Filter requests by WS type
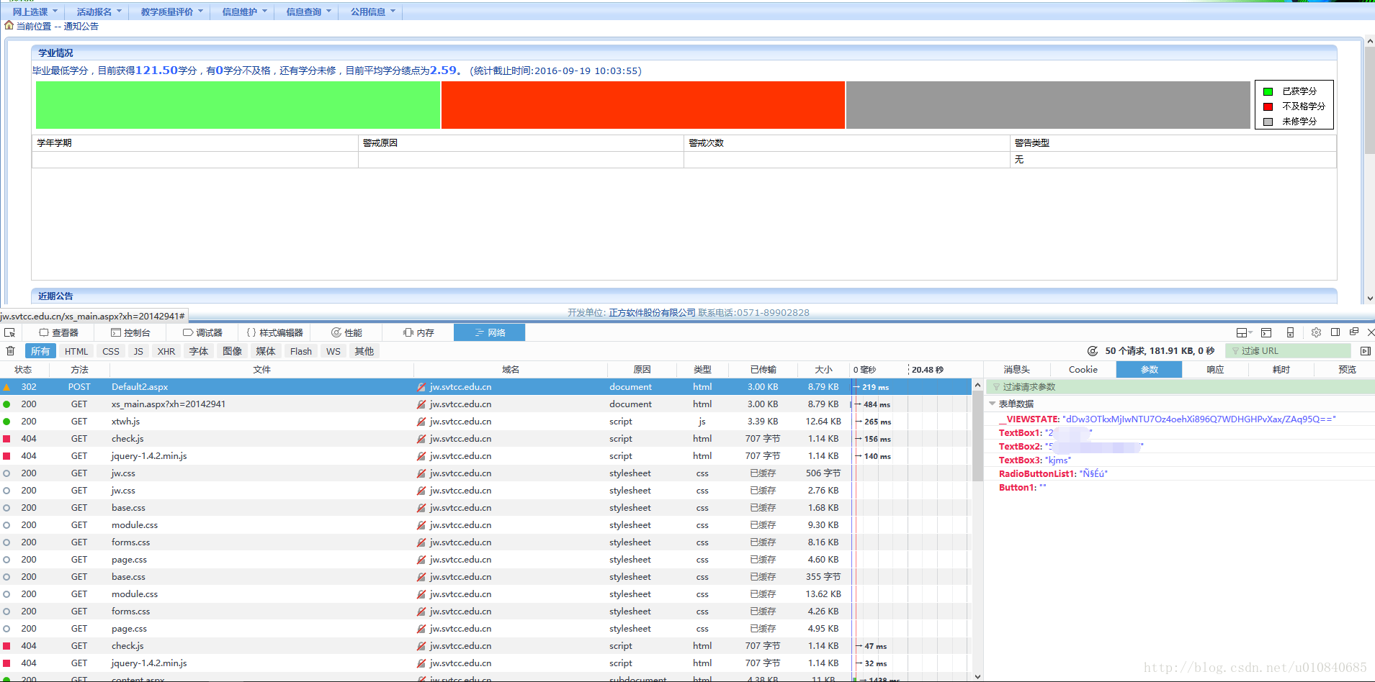 pyautogui.click(x=333, y=351)
